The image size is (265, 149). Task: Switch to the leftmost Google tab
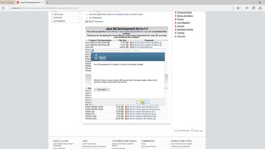[7, 2]
